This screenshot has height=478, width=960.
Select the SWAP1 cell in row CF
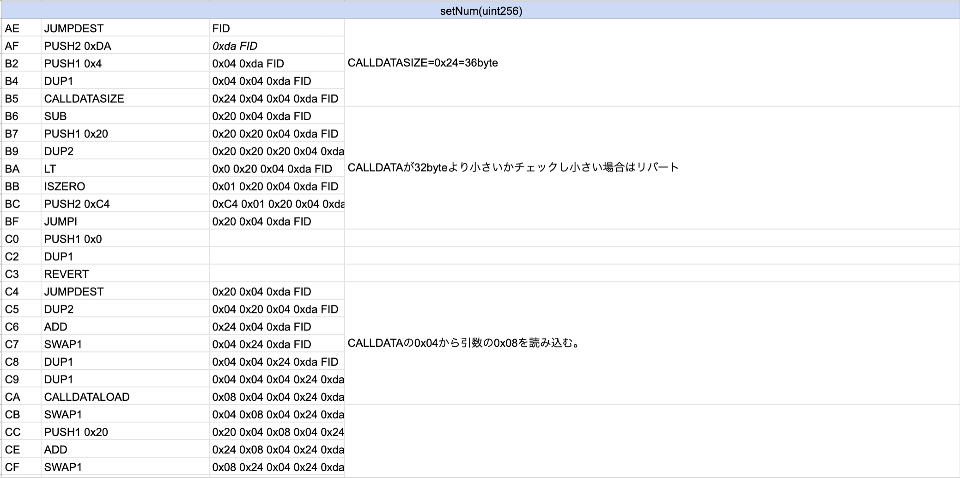125,467
